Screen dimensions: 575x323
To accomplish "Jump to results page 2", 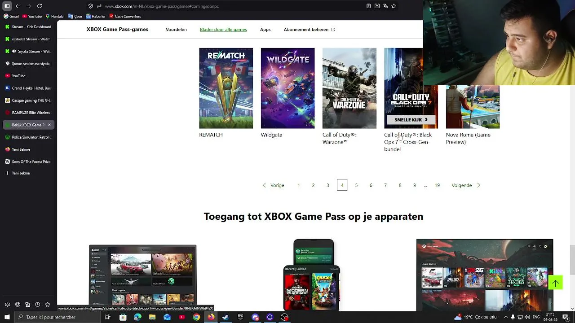I will pyautogui.click(x=313, y=185).
